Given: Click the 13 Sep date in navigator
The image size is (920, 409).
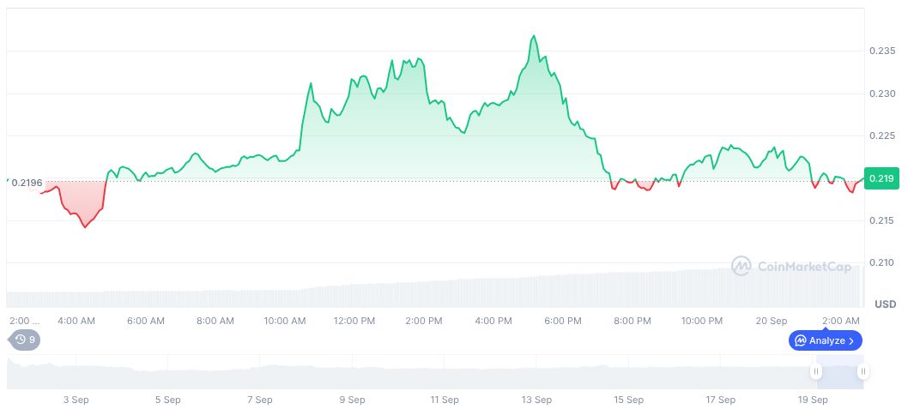Looking at the screenshot, I should (x=536, y=400).
